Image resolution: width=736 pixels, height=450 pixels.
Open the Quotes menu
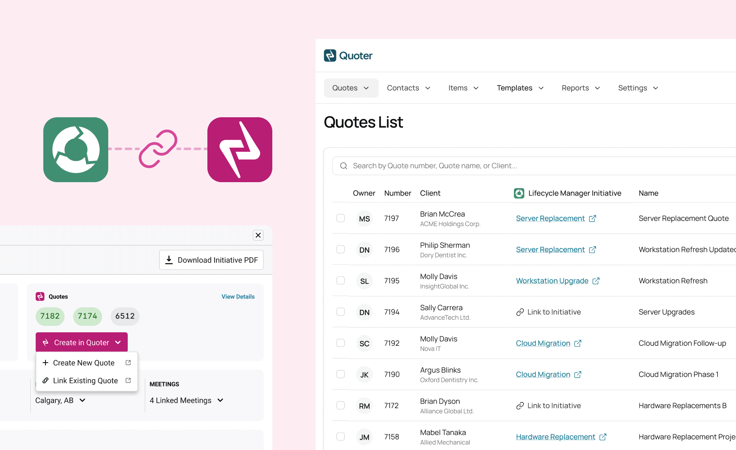351,88
